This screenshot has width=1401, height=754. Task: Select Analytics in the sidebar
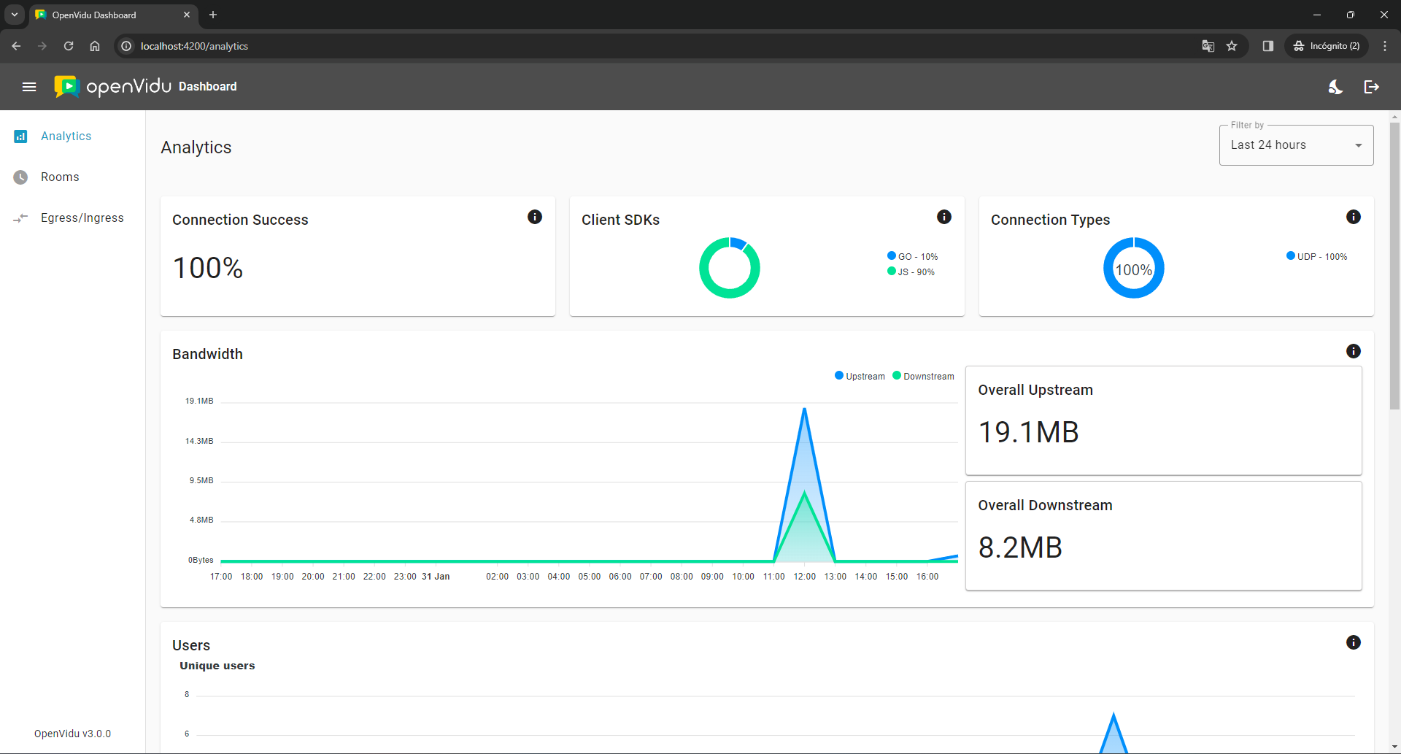tap(66, 136)
